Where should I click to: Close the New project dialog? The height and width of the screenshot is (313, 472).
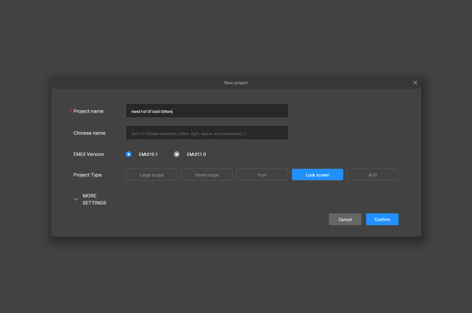coord(415,83)
